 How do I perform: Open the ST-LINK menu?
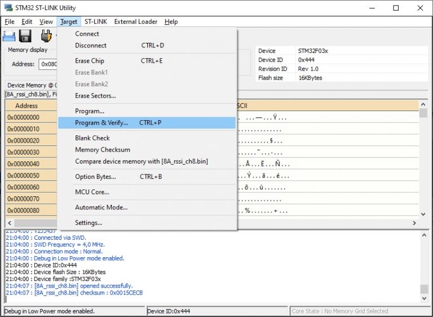tap(95, 21)
